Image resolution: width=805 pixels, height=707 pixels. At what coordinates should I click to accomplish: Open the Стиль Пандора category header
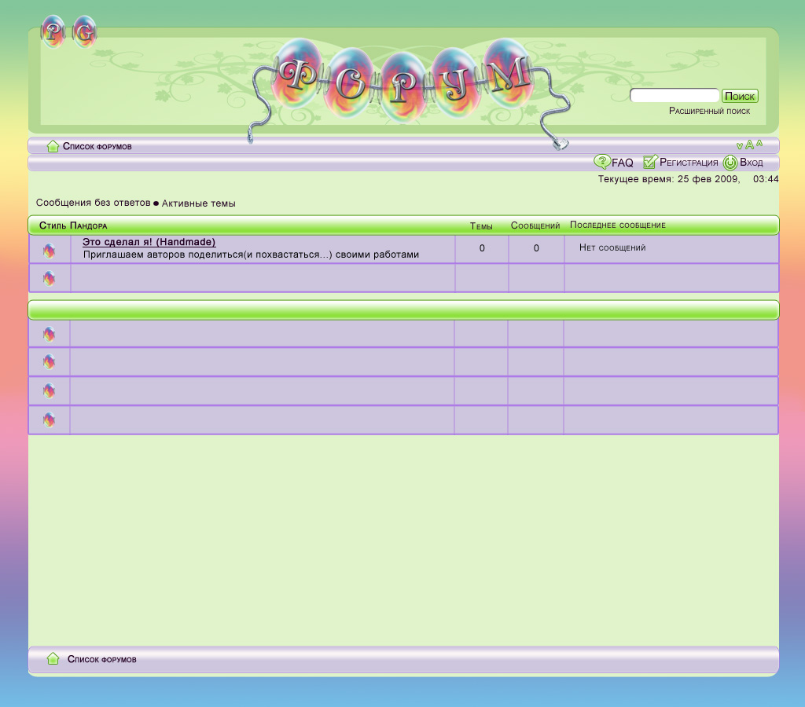pos(73,225)
